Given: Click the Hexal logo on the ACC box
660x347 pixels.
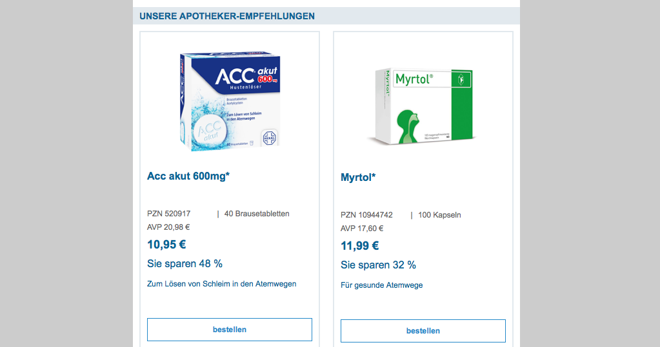Looking at the screenshot, I should pyautogui.click(x=266, y=138).
